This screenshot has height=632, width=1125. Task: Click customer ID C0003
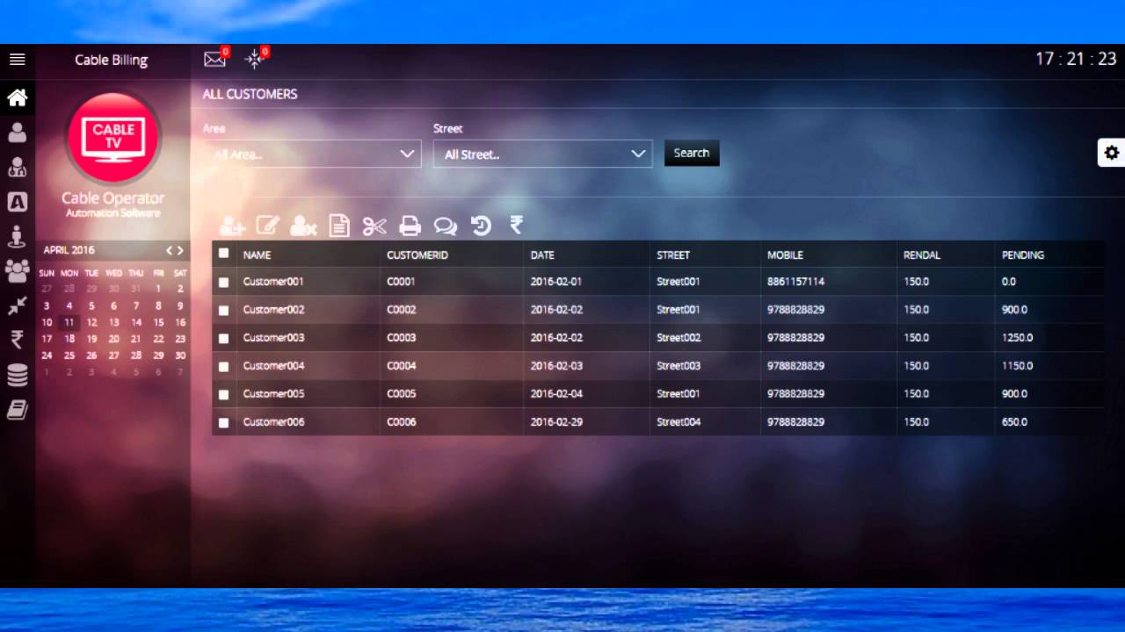click(402, 338)
